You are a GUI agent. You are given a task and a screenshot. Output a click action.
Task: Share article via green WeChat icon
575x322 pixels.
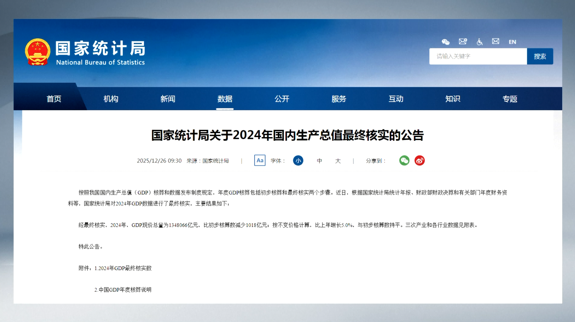point(404,160)
